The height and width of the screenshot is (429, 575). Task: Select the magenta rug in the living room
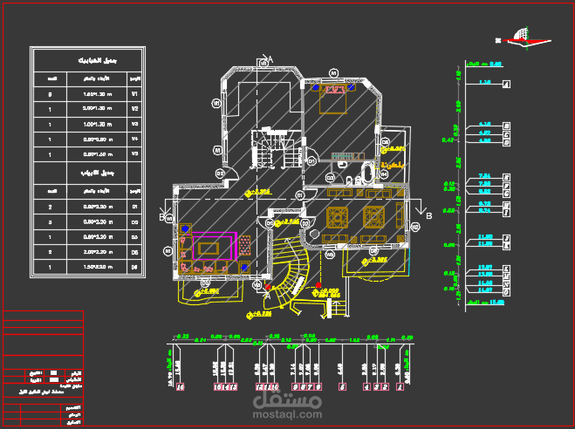[215, 246]
